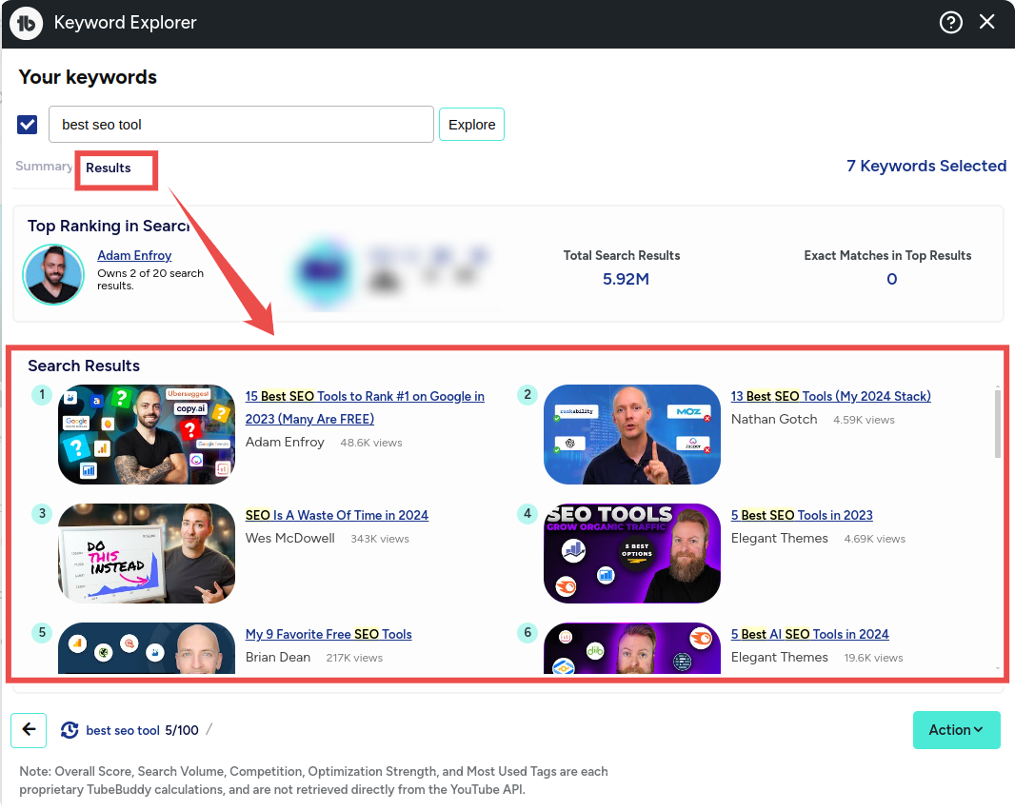
Task: Click 'Nathan Gotch' channel name
Action: [774, 419]
